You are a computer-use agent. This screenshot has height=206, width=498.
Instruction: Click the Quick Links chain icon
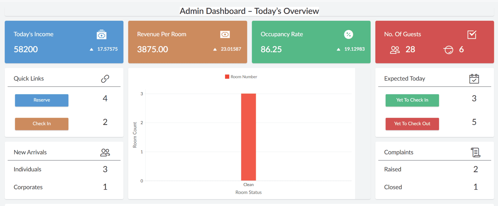(x=105, y=79)
